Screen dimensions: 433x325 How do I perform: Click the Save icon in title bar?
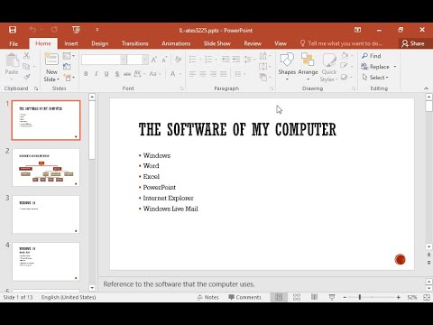click(13, 30)
